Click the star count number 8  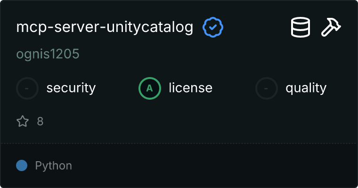coord(40,122)
